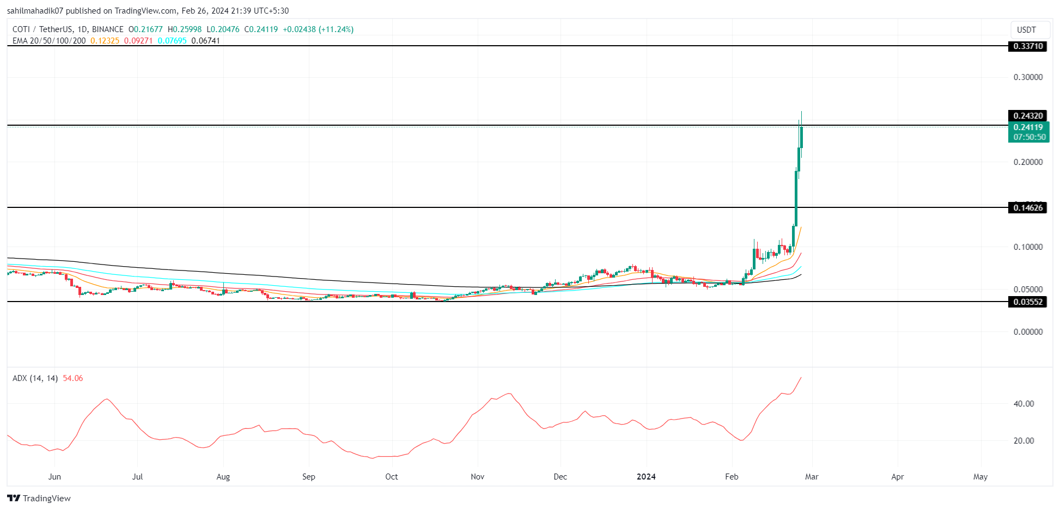
Task: Click the COTI / TetherUS symbol title
Action: click(68, 29)
